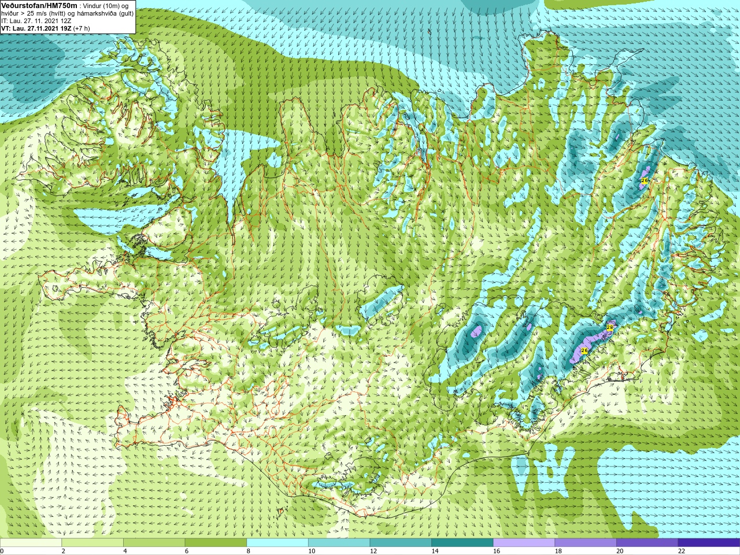Click the legend tick label "2"
Screen dimensions: 740x555
[x=64, y=551]
